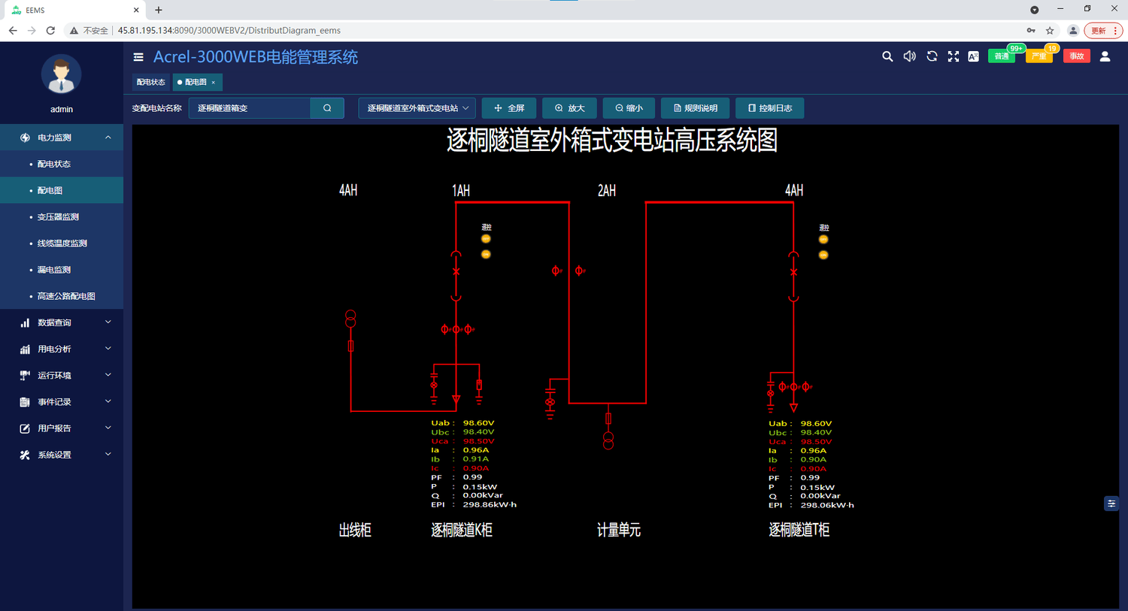Toggle the 1AH circuit breaker symbol
Screen dimensions: 1128x611
pyautogui.click(x=456, y=271)
